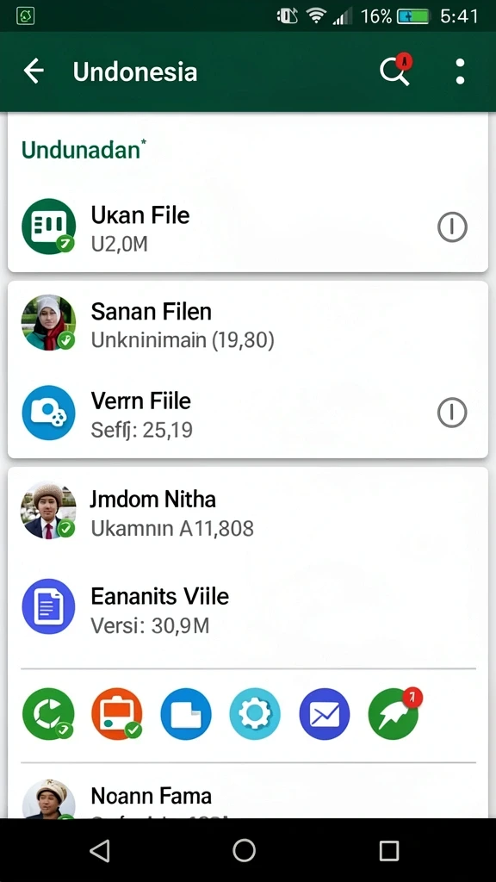Tap the back arrow beside Undonesia
The width and height of the screenshot is (496, 882).
(34, 72)
